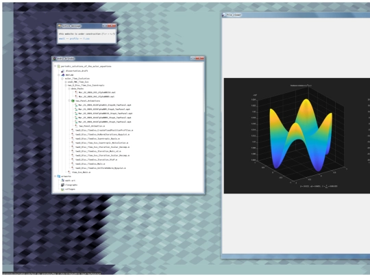This screenshot has width=370, height=277.
Task: Collapse the MATLAB tree node
Action: (59, 75)
